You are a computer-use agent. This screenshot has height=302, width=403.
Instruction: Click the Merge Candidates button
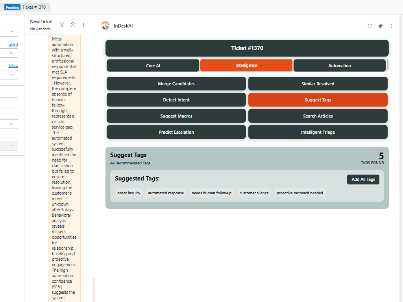176,84
